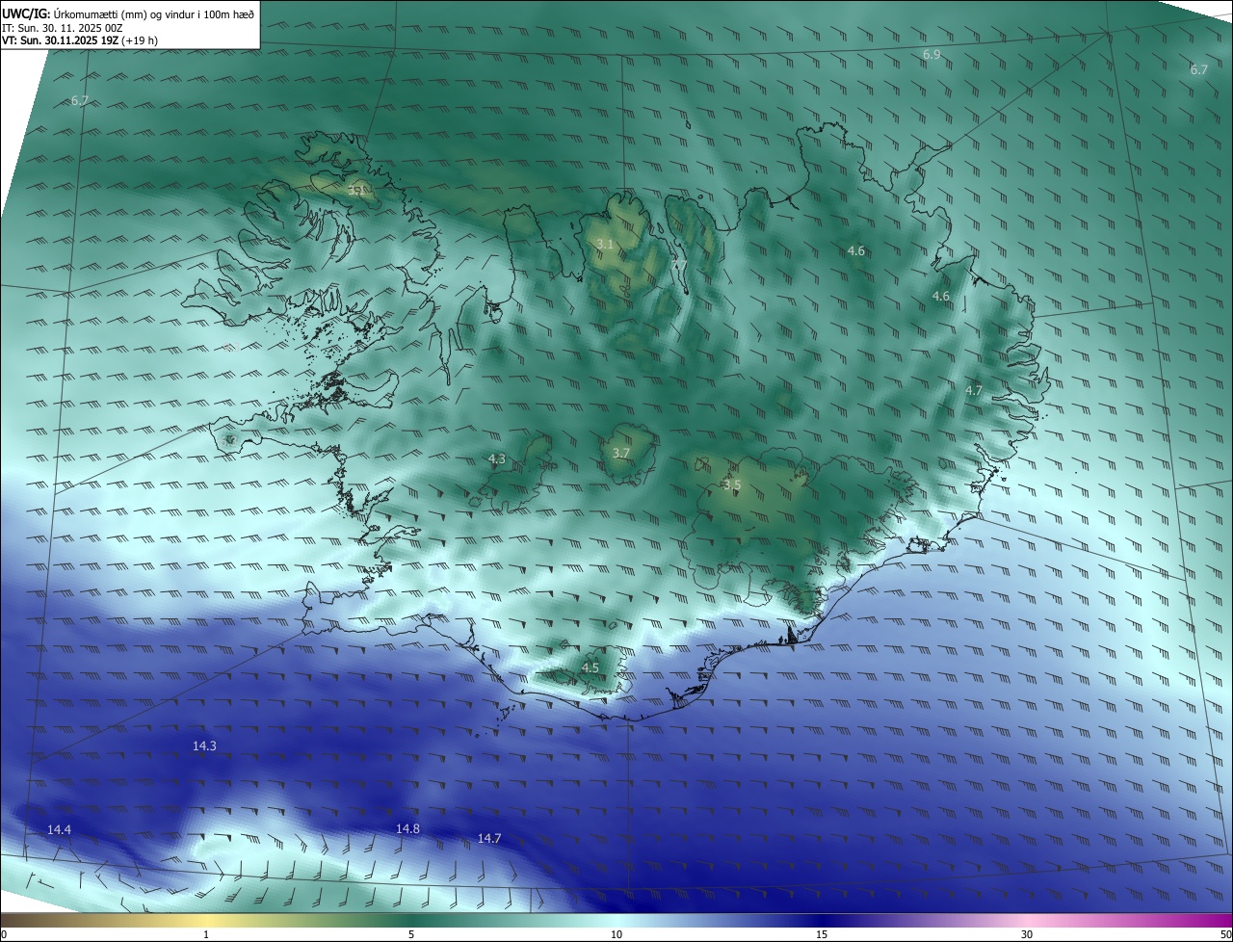The image size is (1233, 942).
Task: Click the 4.3 value on the western glacier
Action: click(497, 459)
